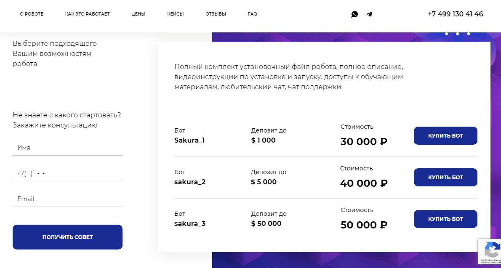
Task: Call the phone number +7 499 130 41 46
Action: click(455, 14)
